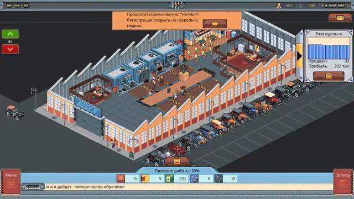Click the news ticker car icon
354x199 pixels.
(33, 187)
